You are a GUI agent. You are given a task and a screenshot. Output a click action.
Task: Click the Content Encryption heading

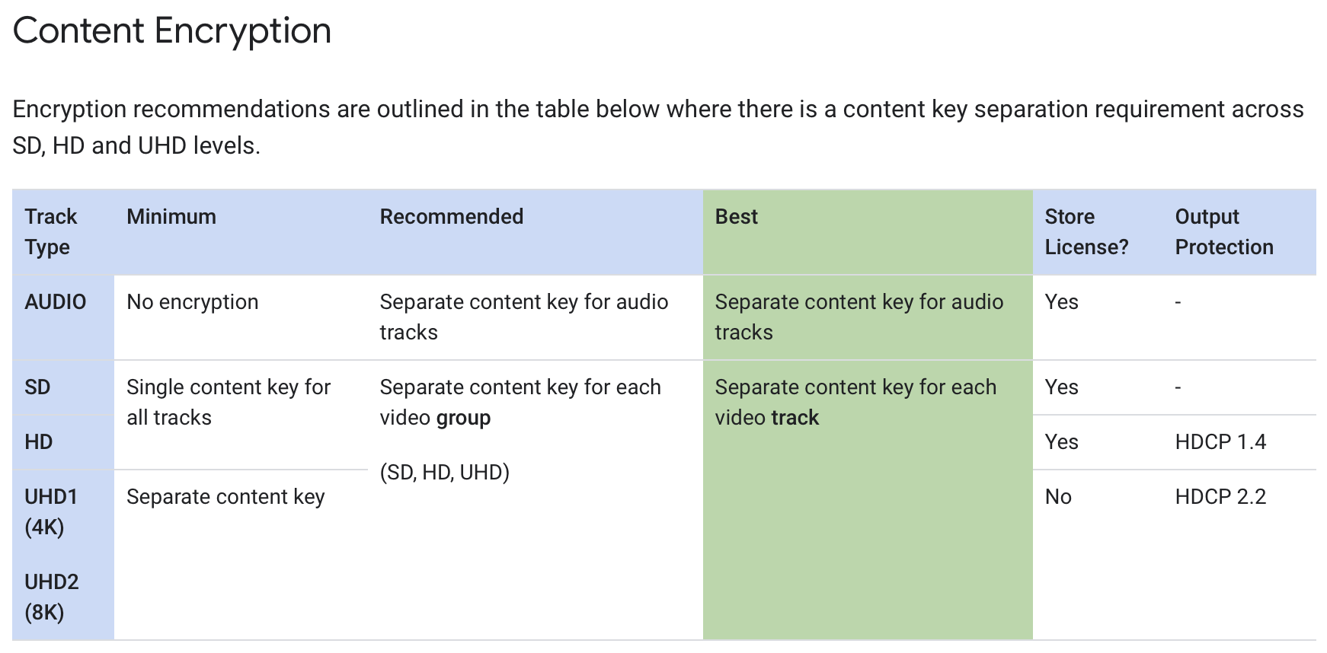click(x=172, y=31)
